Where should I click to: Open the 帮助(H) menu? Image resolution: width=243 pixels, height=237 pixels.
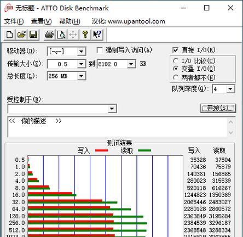70,21
